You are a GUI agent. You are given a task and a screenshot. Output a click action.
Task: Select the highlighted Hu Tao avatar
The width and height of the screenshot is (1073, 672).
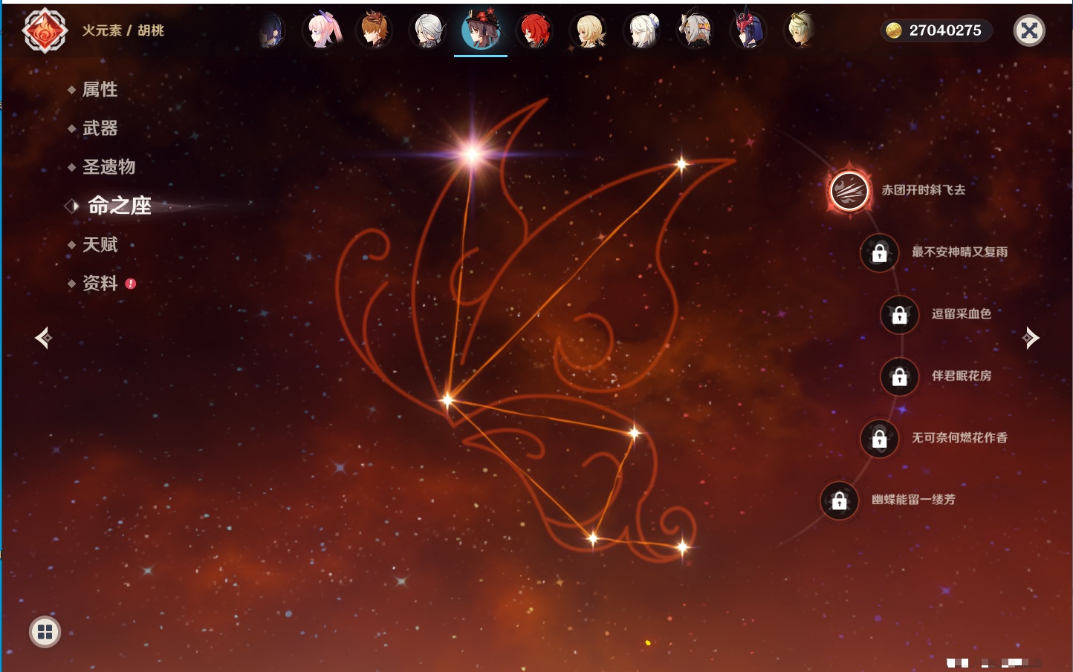[481, 30]
